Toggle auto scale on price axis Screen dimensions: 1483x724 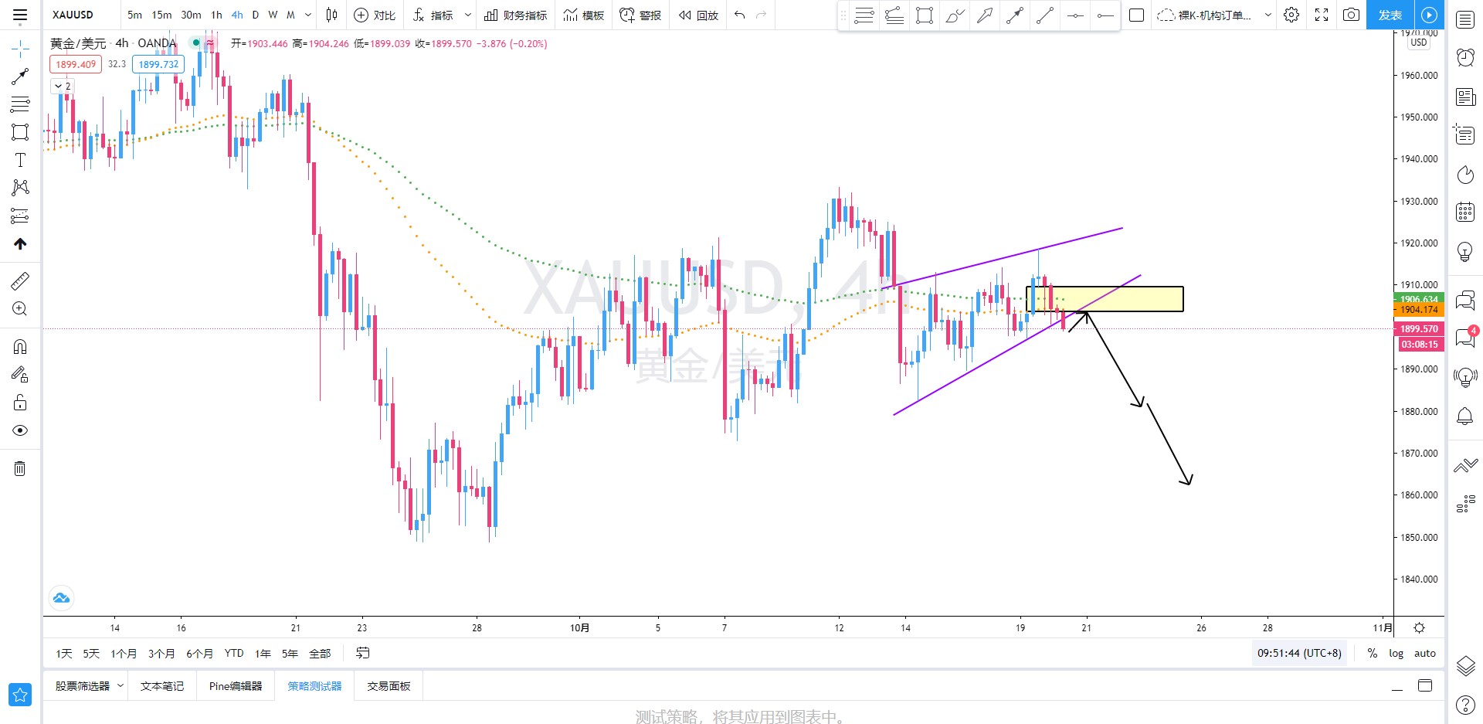[1425, 654]
